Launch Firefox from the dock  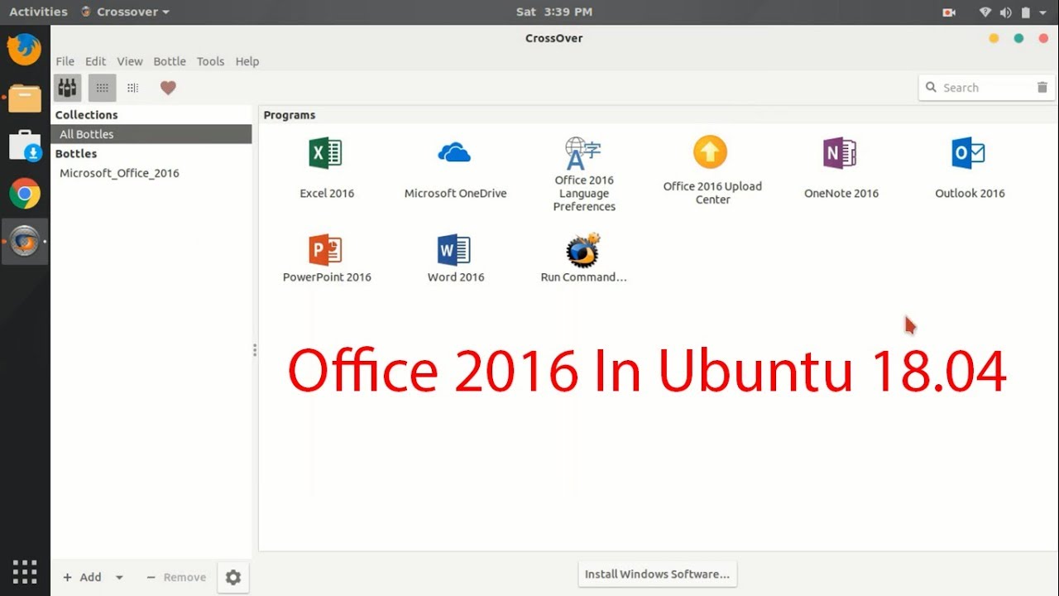(25, 50)
